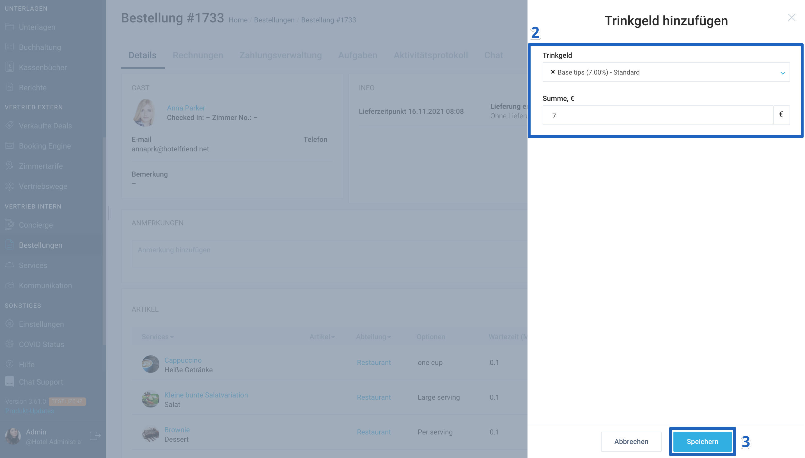Sort by the Abteilung column dropdown
Image resolution: width=805 pixels, height=458 pixels.
point(373,337)
